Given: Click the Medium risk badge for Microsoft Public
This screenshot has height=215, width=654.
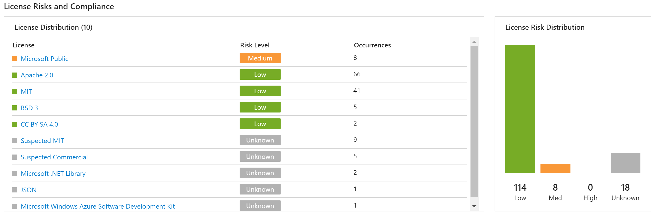Looking at the screenshot, I should 260,58.
